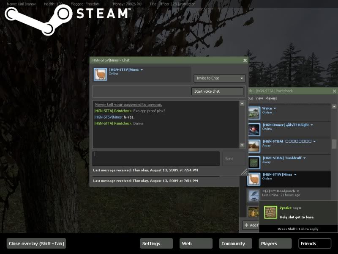Open the View menu in the friends window
The height and width of the screenshot is (254, 338).
click(259, 98)
